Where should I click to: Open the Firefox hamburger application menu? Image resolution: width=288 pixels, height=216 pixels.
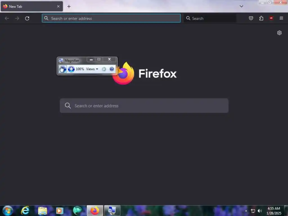click(281, 18)
